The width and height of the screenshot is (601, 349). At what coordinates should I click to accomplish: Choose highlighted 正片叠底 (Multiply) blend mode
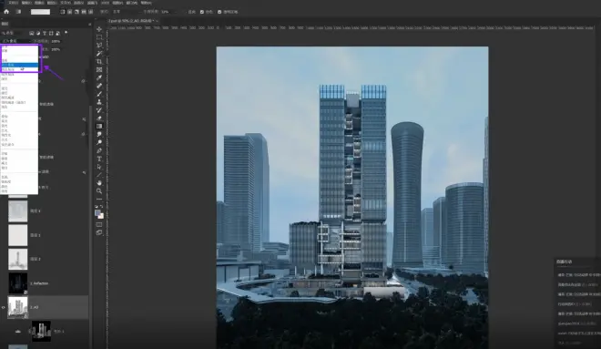pos(19,66)
